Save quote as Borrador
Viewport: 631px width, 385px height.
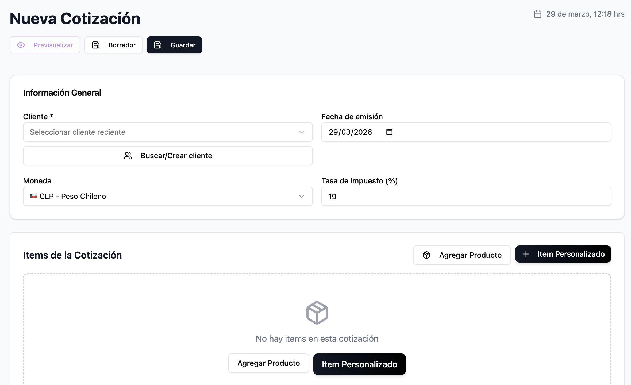point(114,45)
